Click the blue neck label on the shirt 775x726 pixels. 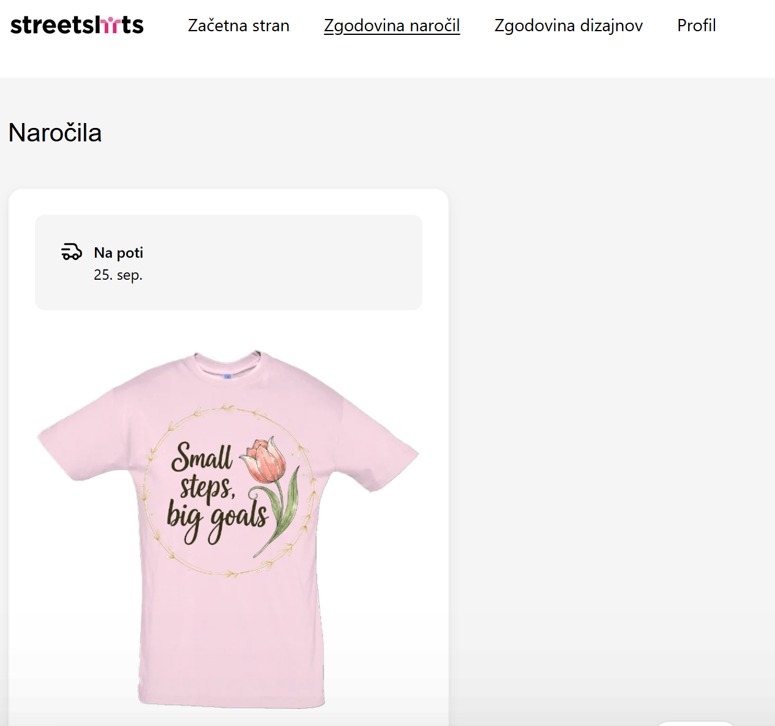pos(228,376)
